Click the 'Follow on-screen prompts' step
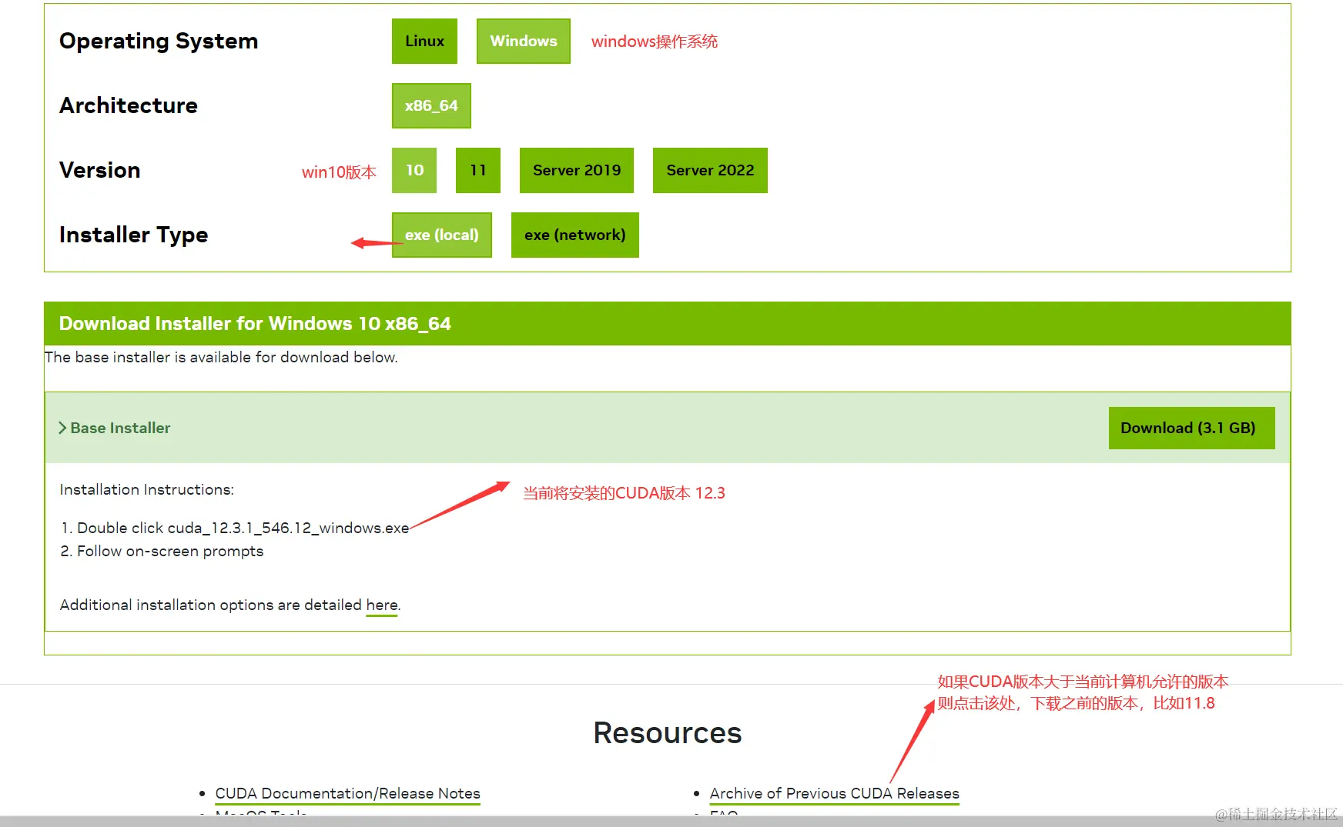Viewport: 1343px width, 827px height. [170, 552]
